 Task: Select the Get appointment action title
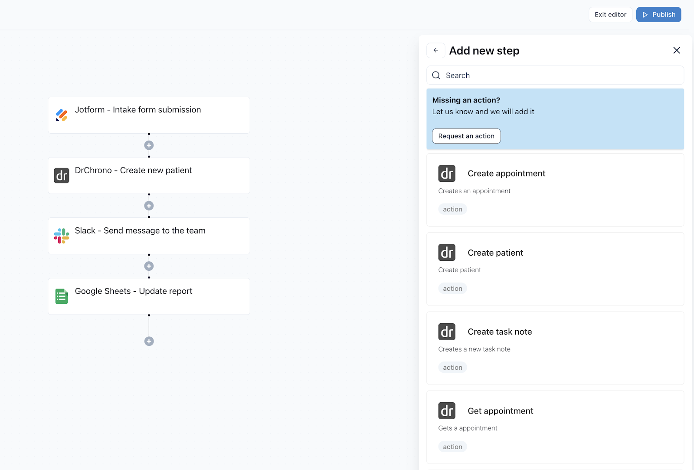tap(501, 411)
